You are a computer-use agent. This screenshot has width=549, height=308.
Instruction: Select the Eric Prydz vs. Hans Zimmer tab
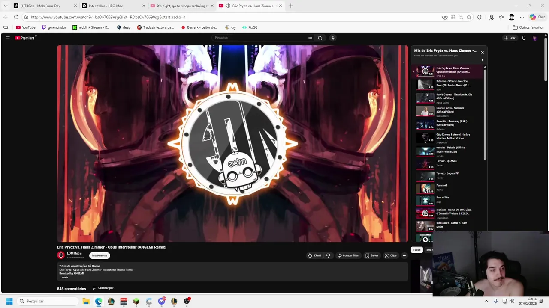[x=250, y=6]
